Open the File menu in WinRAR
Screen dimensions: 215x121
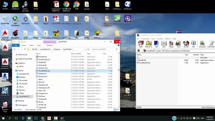pyautogui.click(x=138, y=39)
